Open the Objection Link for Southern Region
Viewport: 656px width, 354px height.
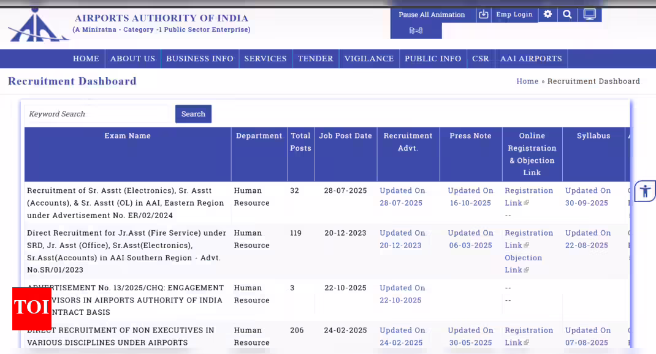522,264
